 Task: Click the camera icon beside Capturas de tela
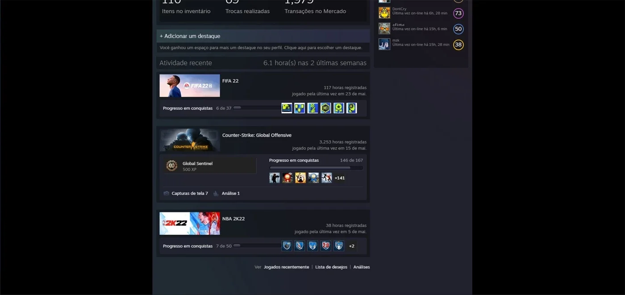point(167,193)
